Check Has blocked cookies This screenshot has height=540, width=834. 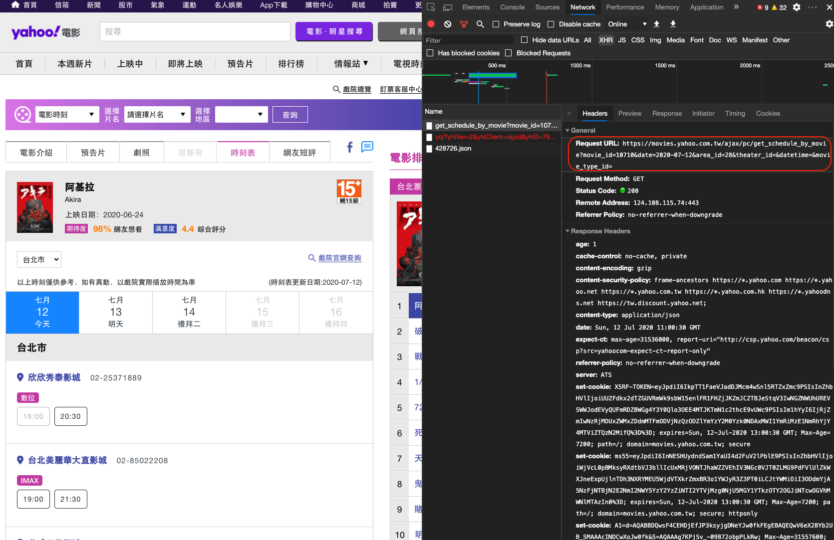point(430,53)
